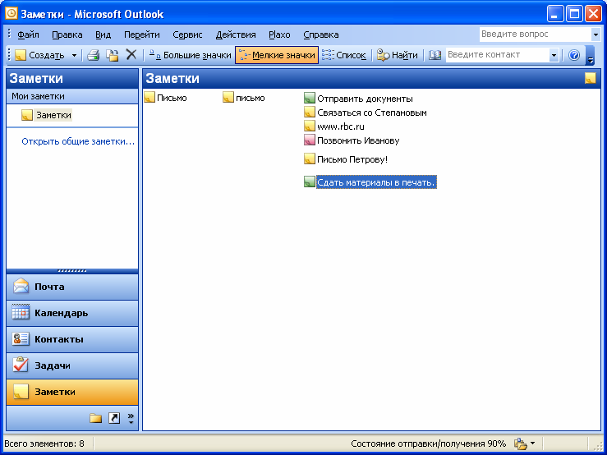Viewport: 607px width, 455px height.
Task: Click Открыть общие заметки link
Action: [x=78, y=141]
